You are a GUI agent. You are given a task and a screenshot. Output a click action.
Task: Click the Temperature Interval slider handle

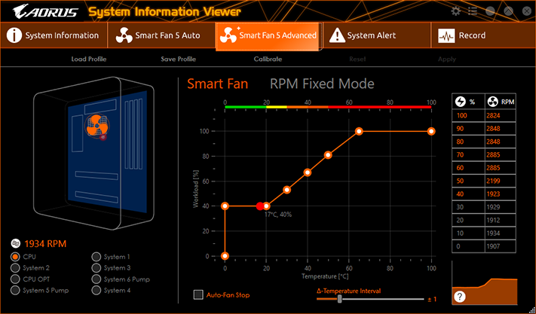point(339,299)
